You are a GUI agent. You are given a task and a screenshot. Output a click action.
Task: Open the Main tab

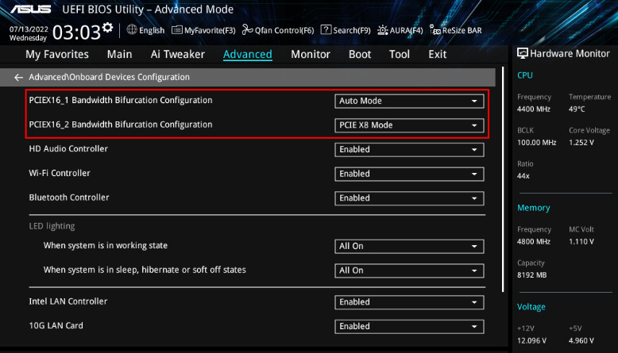pos(119,54)
